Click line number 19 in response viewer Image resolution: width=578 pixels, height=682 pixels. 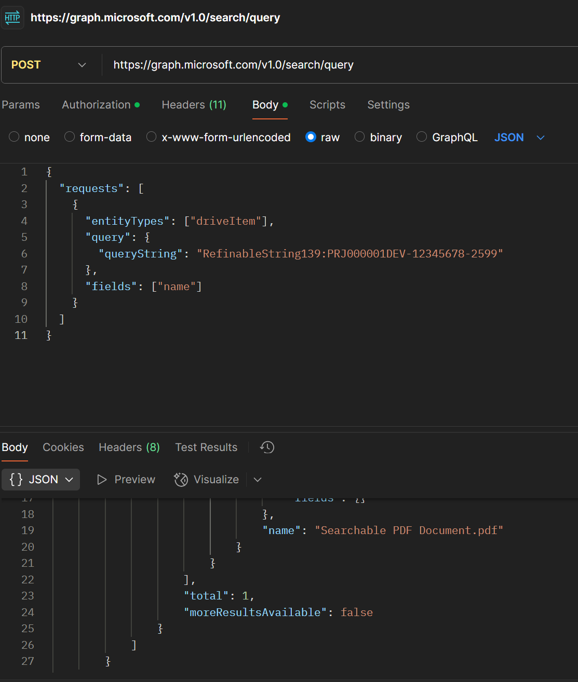(28, 530)
